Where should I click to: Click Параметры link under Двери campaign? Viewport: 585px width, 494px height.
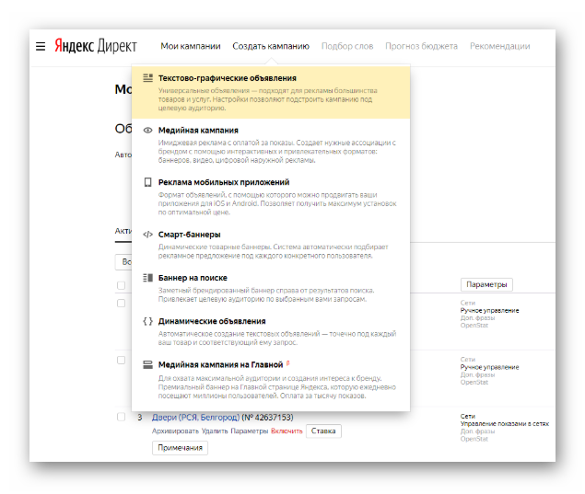[250, 431]
